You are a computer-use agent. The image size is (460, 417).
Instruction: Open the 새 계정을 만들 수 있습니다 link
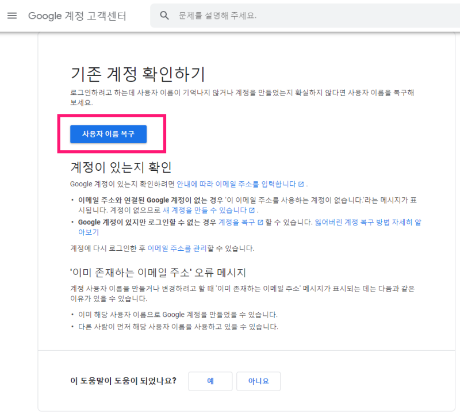click(x=205, y=210)
